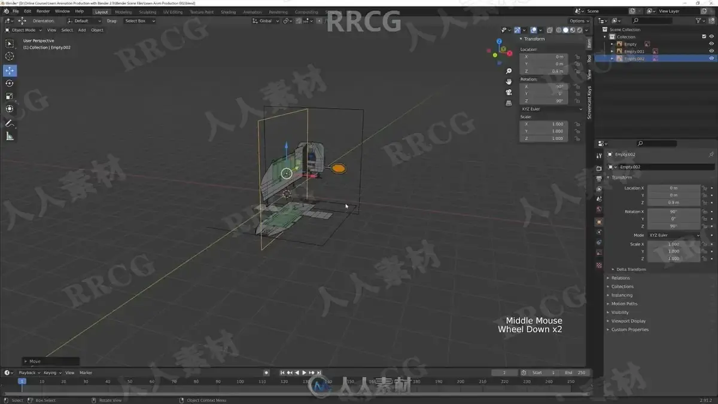
Task: Open the Object Data properties tab icon
Action: pyautogui.click(x=599, y=253)
